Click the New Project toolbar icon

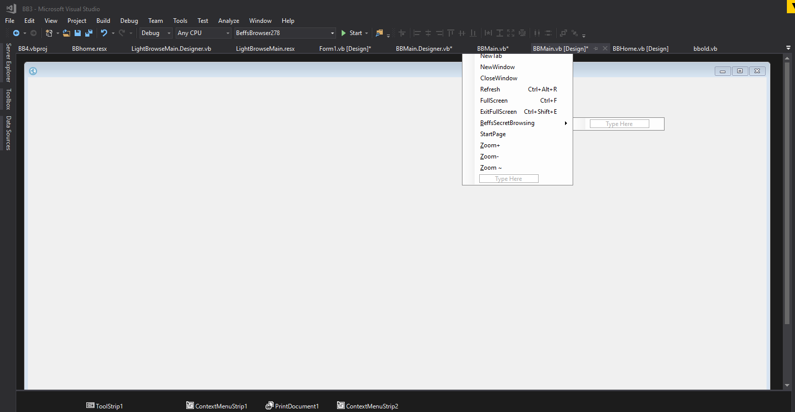pyautogui.click(x=49, y=33)
